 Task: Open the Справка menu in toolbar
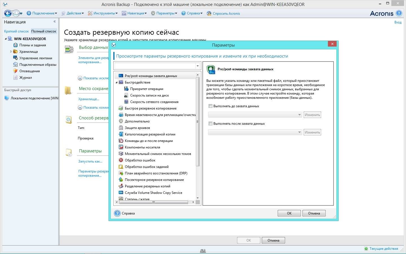[192, 13]
